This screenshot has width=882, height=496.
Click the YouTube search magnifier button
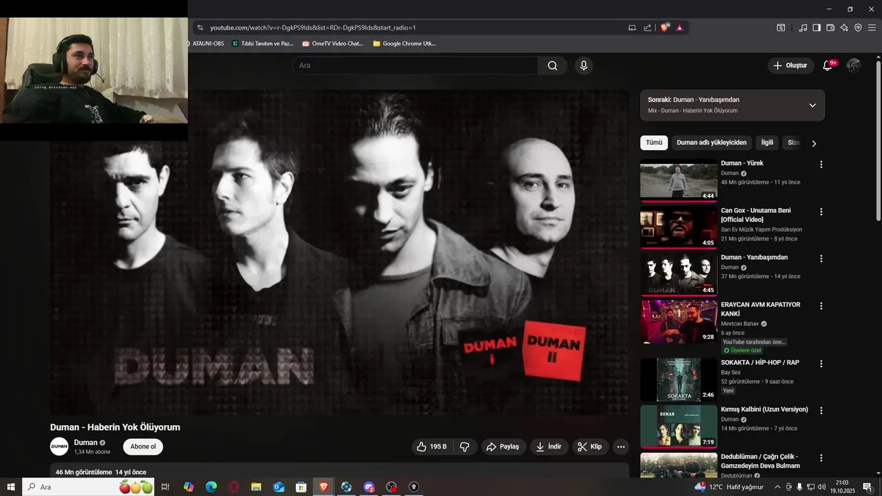553,65
